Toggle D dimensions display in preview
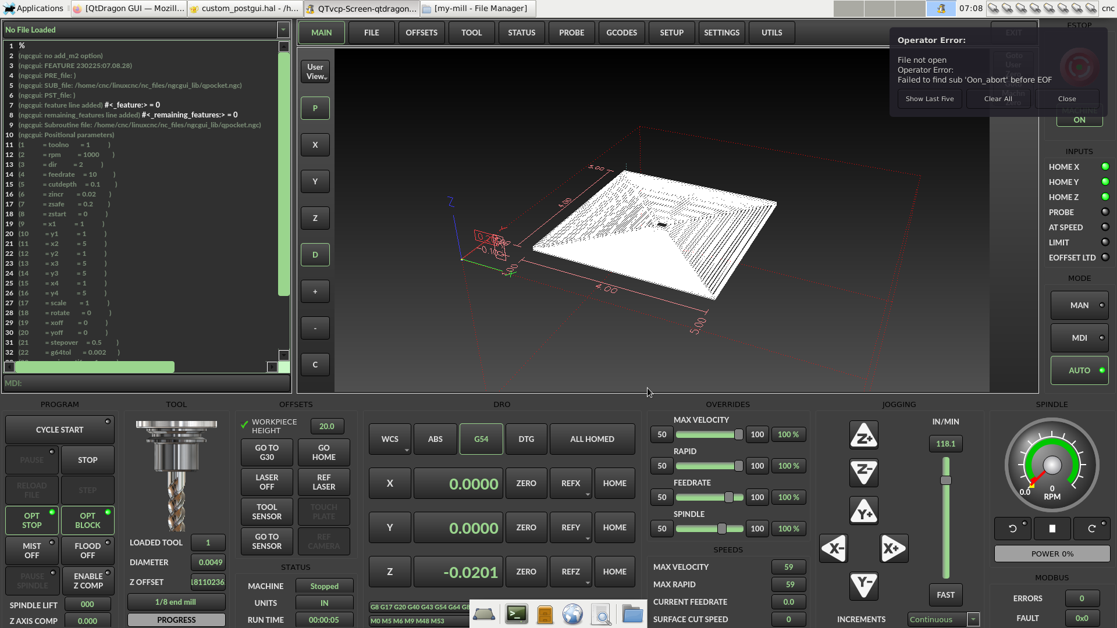This screenshot has width=1117, height=628. 315,255
